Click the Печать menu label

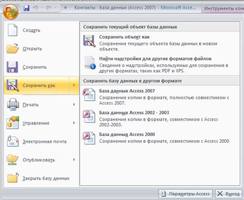pyautogui.click(x=30, y=105)
